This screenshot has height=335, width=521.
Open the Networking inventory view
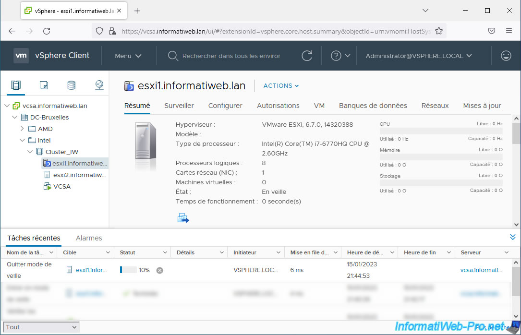click(x=99, y=85)
